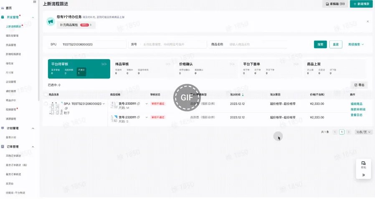The image size is (375, 199).
Task: Go to the next page arrow
Action: tap(349, 132)
